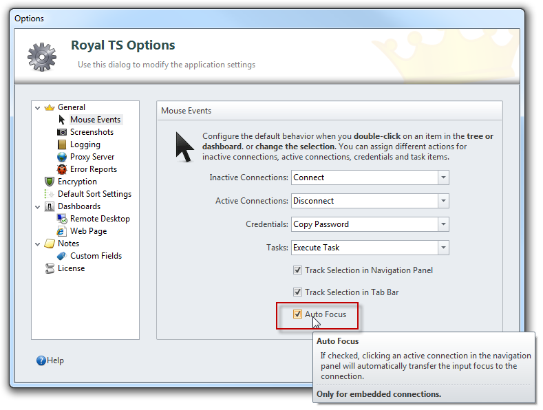The height and width of the screenshot is (410, 543).
Task: Click the Execute Task value field
Action: 365,248
